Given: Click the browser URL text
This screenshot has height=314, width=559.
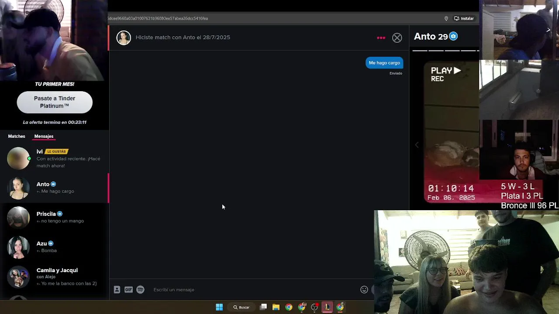Looking at the screenshot, I should [158, 18].
